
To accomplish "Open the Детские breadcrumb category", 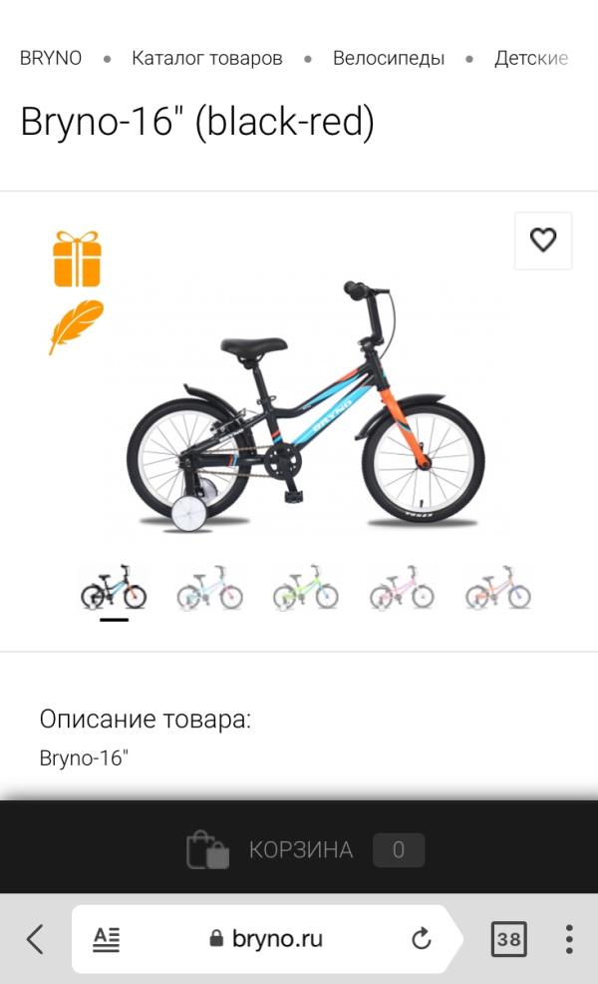I will (531, 58).
